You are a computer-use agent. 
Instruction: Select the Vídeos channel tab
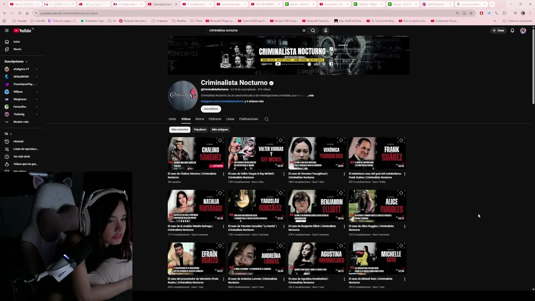coord(186,119)
